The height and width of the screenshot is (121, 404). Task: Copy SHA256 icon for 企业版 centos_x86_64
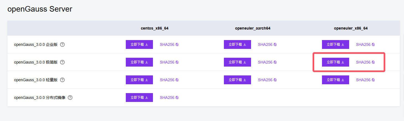click(177, 44)
